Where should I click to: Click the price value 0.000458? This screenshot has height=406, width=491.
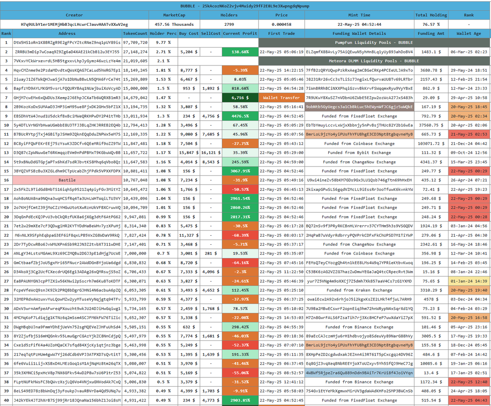tap(281, 25)
